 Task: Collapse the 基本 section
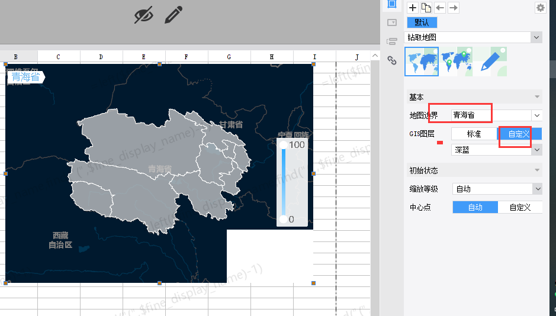[x=537, y=96]
